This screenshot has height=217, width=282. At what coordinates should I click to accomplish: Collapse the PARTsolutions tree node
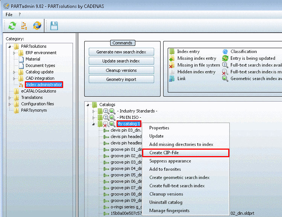click(x=9, y=47)
